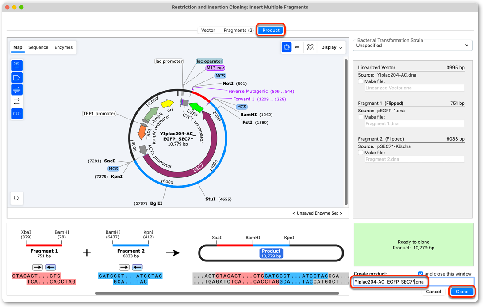The width and height of the screenshot is (483, 307).
Task: Click the SacI (7281) enzyme label
Action: [101, 161]
